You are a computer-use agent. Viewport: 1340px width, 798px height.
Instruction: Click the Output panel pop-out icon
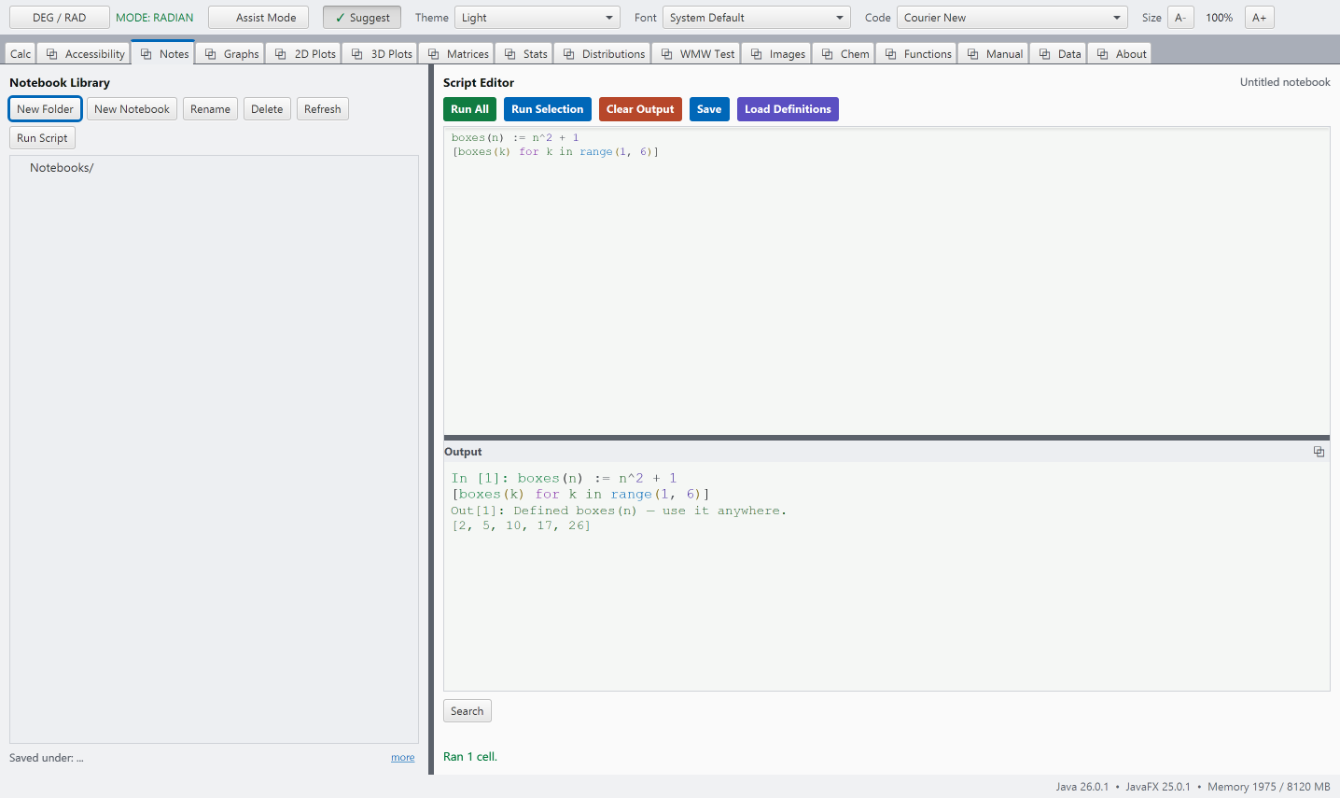click(1319, 452)
